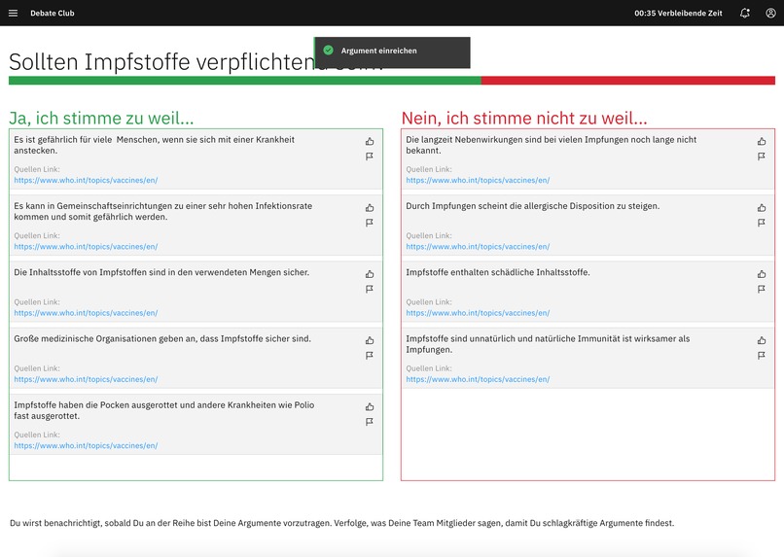Like the allergische Disposition argument
The height and width of the screenshot is (557, 784).
762,208
